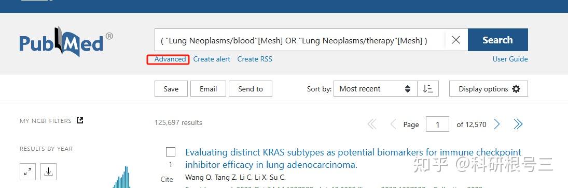
Task: Go to previous page arrow
Action: point(393,124)
